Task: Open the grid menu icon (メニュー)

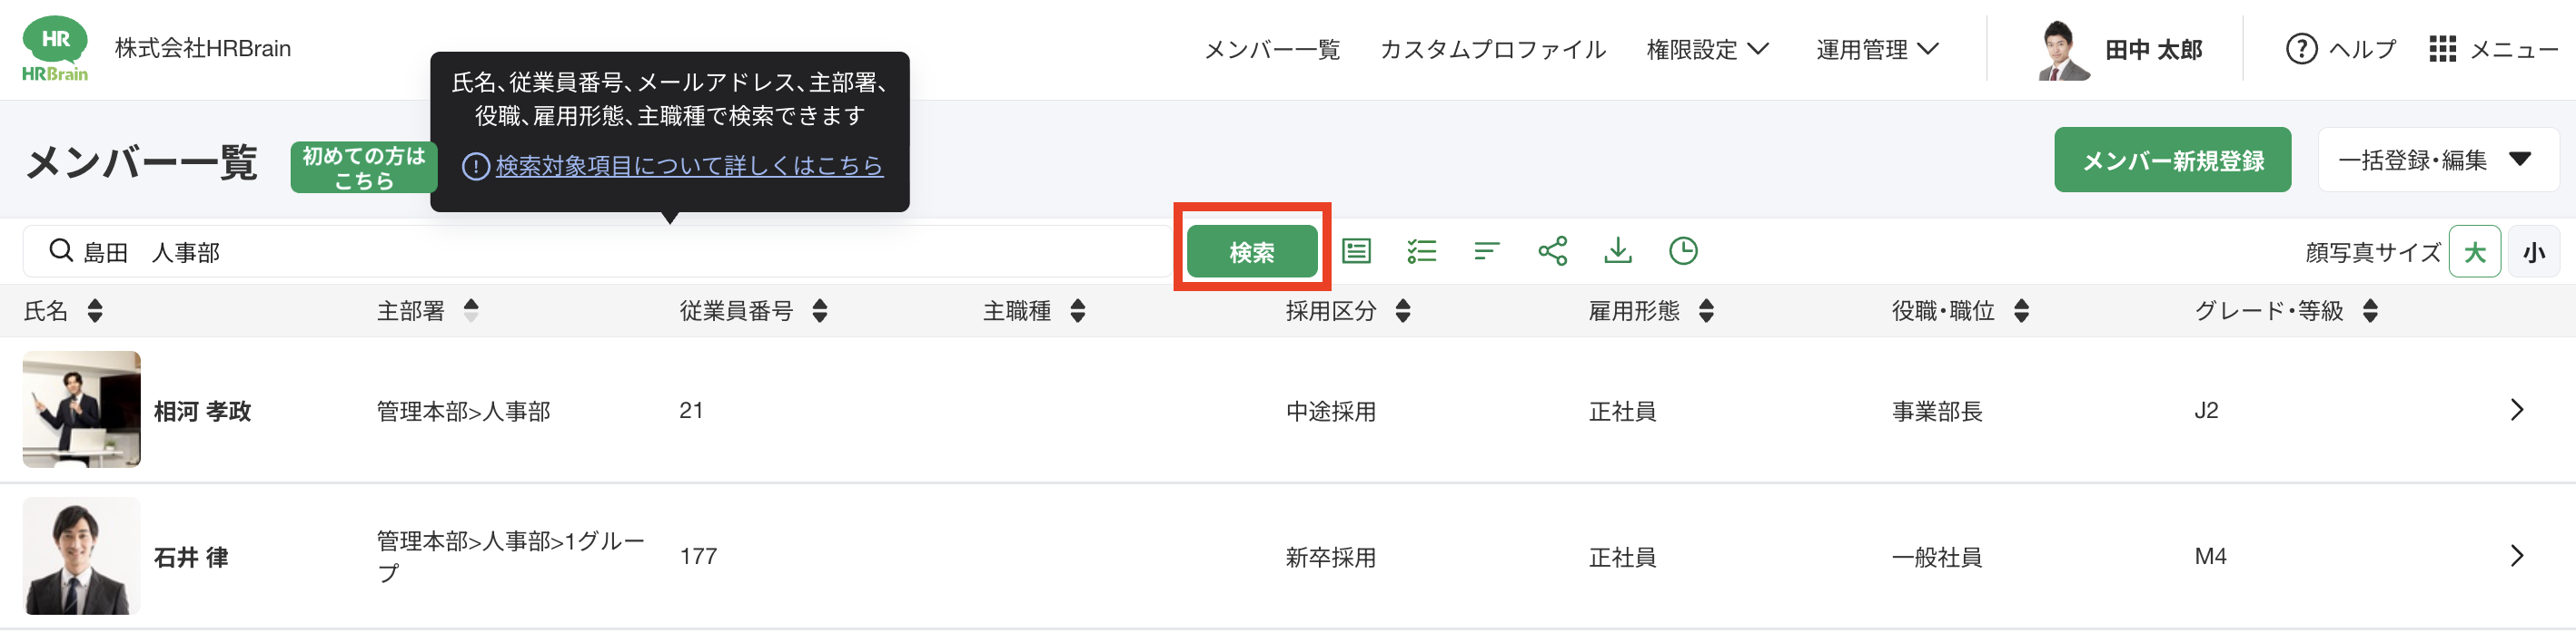Action: point(2442,49)
